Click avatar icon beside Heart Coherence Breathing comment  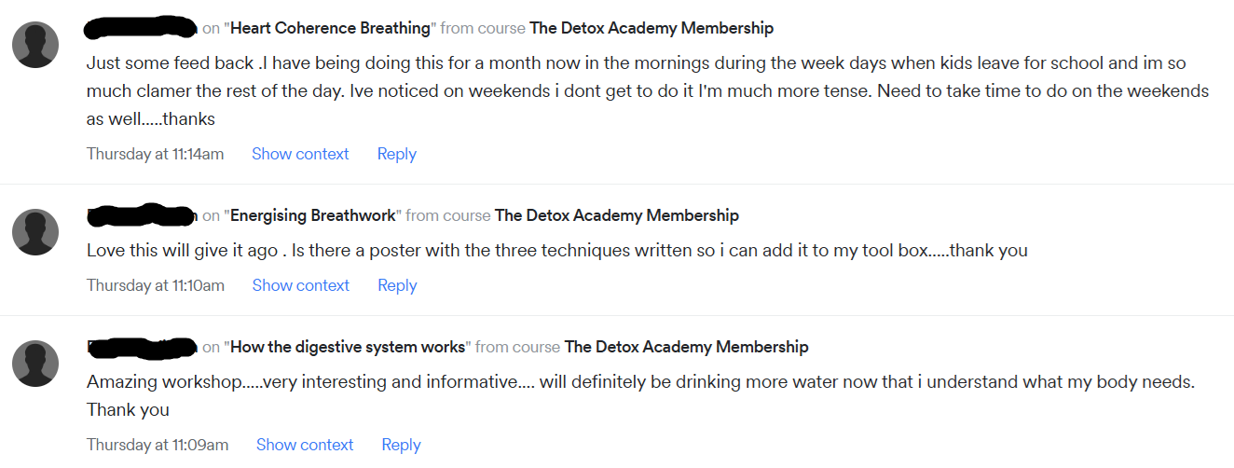(35, 45)
